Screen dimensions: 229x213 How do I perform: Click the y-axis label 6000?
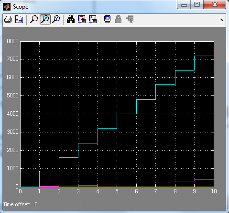click(x=12, y=77)
